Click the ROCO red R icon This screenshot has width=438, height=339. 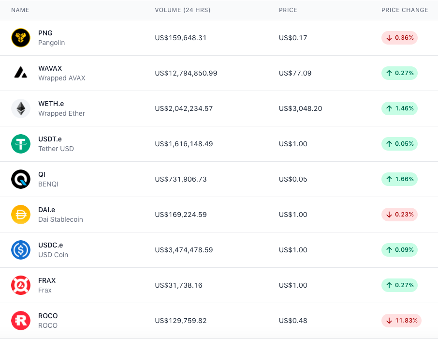coord(21,321)
